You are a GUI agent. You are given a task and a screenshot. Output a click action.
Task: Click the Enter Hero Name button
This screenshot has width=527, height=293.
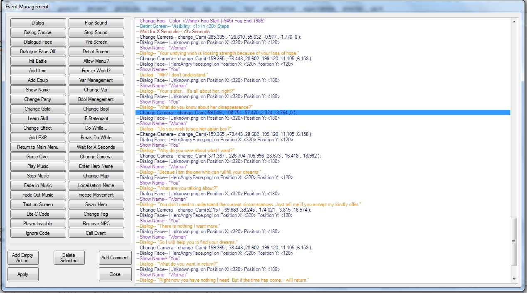(96, 166)
